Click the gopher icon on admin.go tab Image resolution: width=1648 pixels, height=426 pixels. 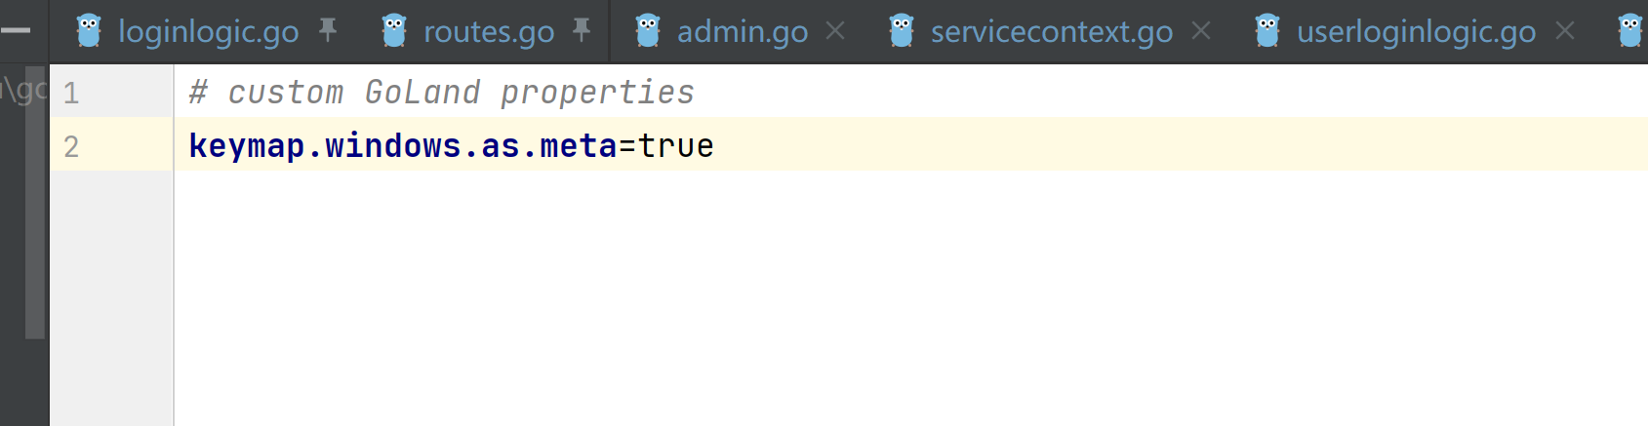pos(648,31)
